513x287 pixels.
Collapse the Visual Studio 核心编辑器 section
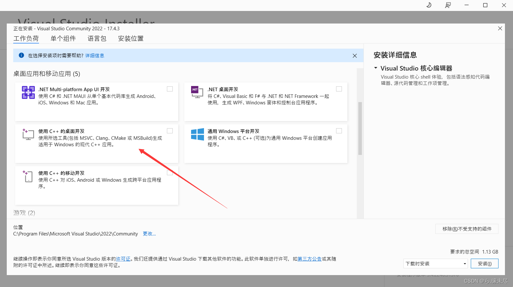coord(376,68)
